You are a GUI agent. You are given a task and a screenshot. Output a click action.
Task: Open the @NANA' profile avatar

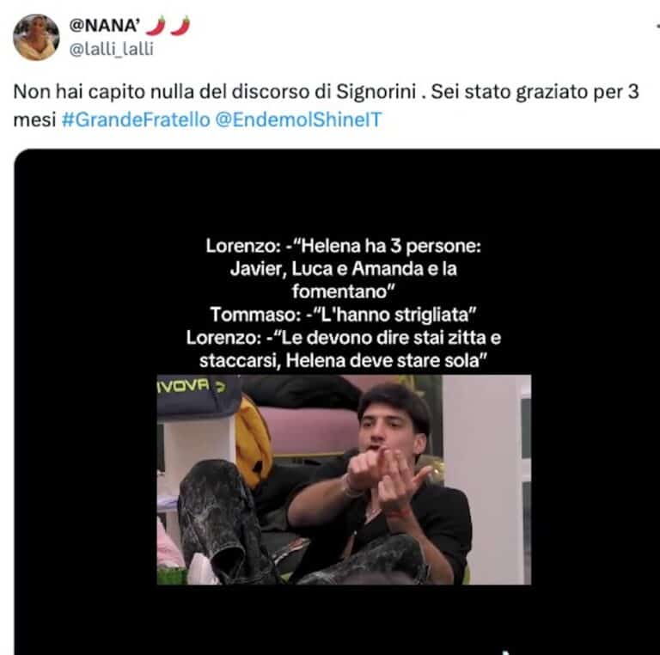pyautogui.click(x=36, y=37)
